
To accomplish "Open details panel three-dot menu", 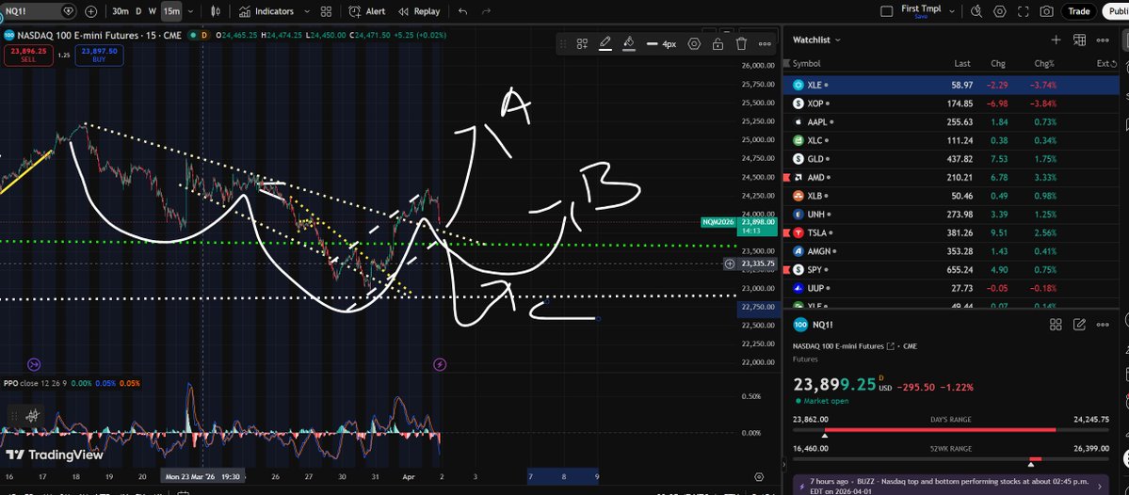I will click(x=1103, y=325).
